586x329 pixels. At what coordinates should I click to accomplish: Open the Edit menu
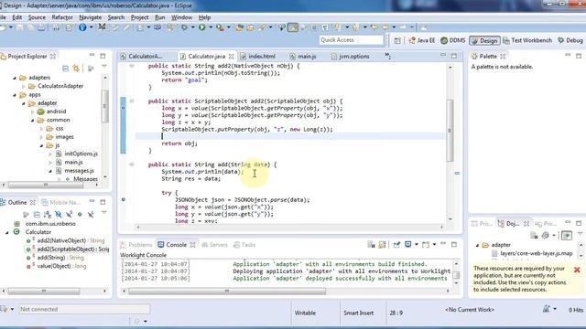tap(16, 17)
